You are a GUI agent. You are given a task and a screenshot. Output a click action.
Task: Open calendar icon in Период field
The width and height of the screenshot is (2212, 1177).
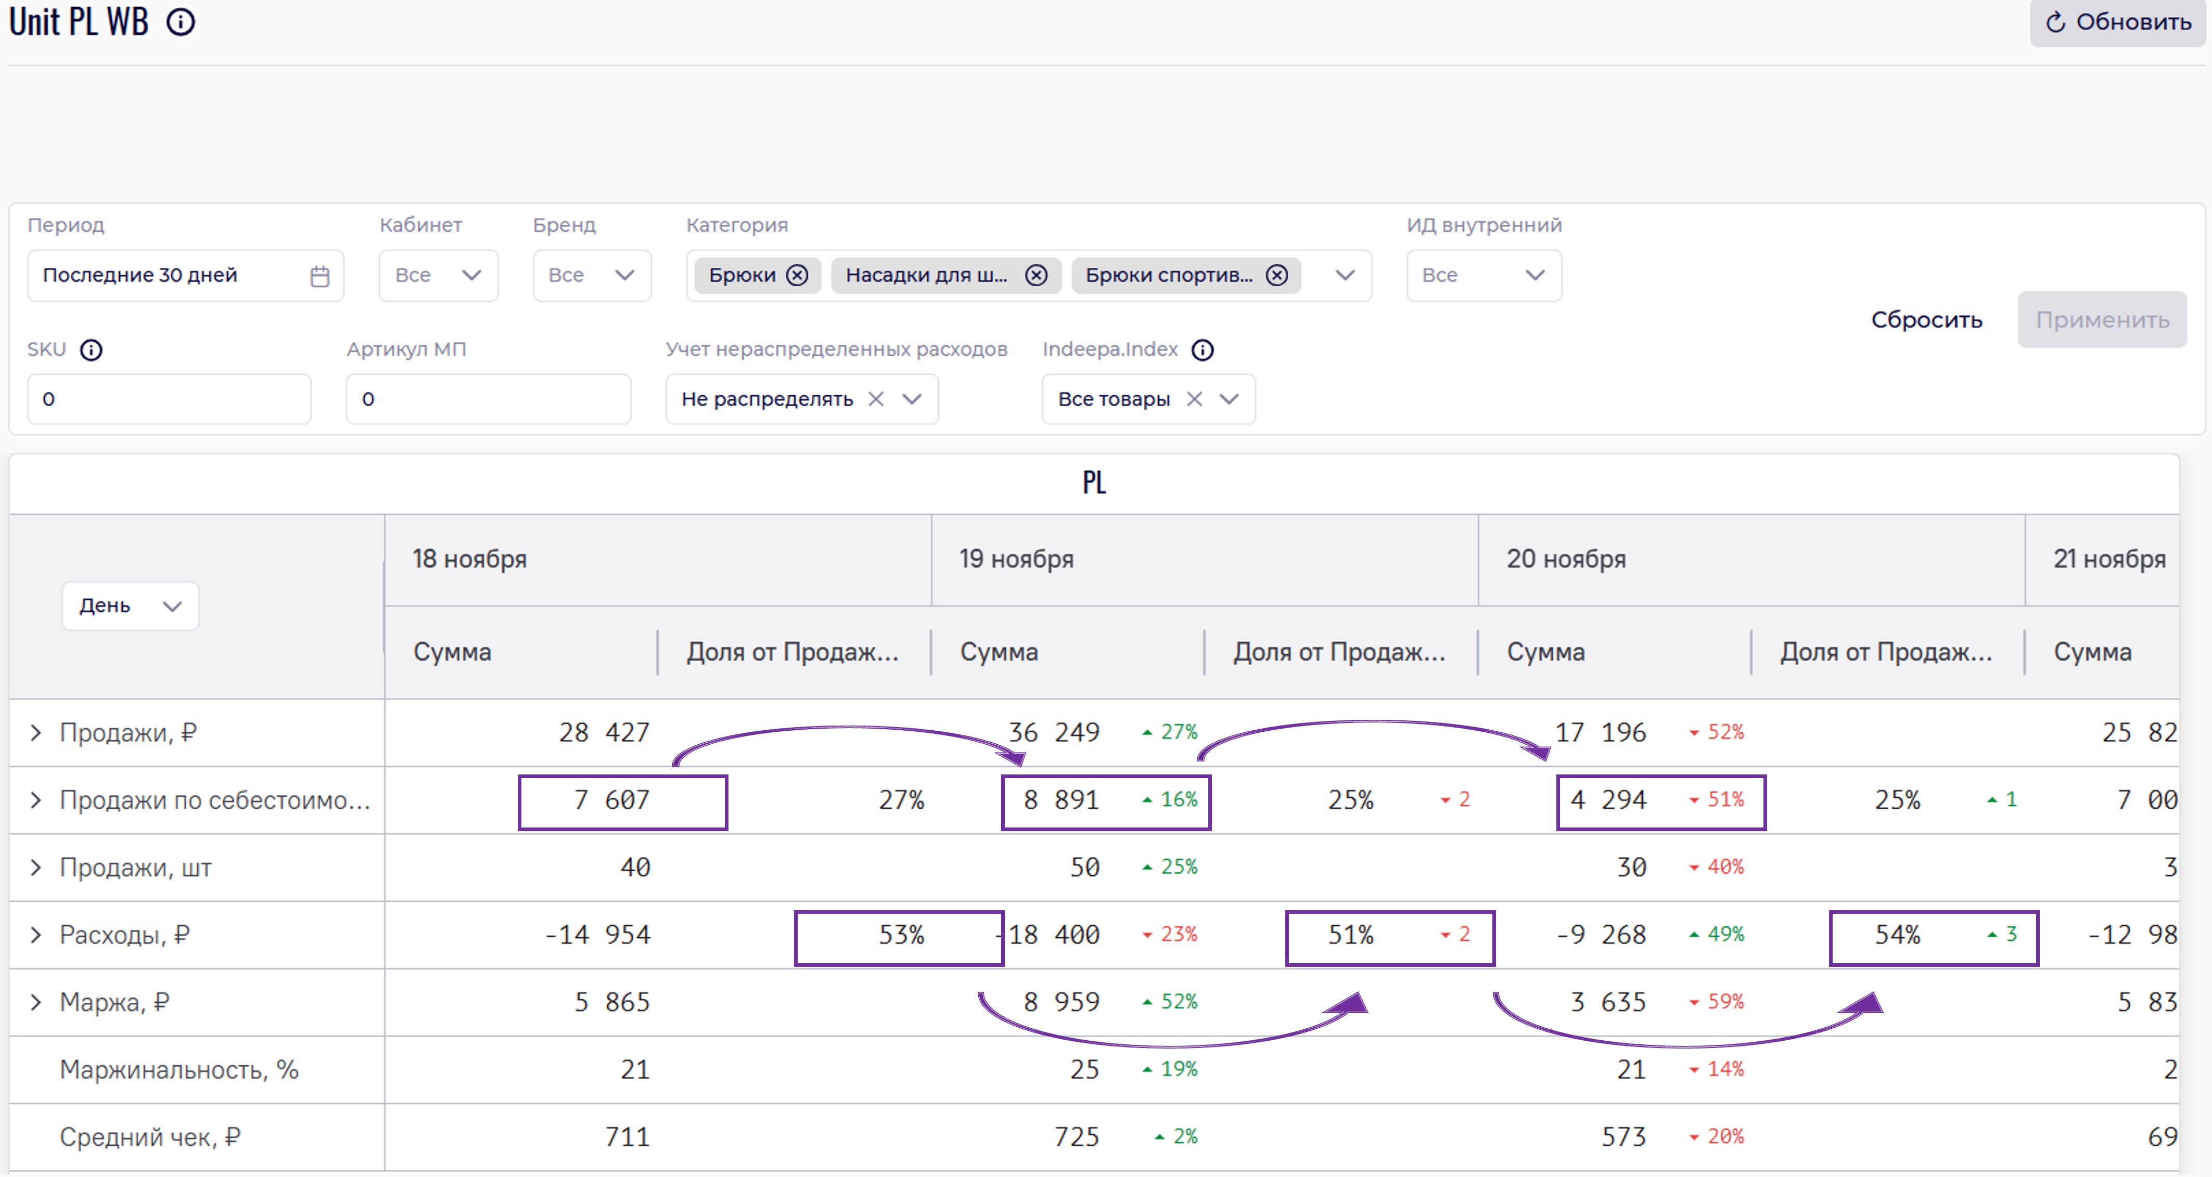coord(319,276)
